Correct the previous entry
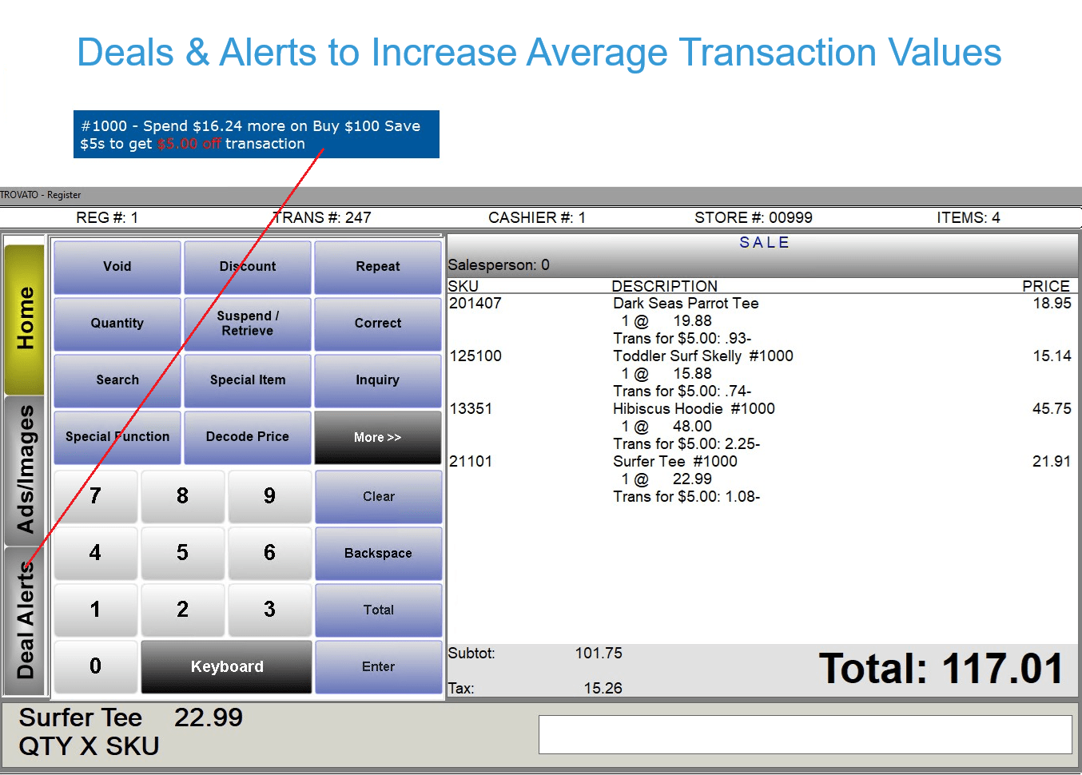Image resolution: width=1082 pixels, height=775 pixels. 377,323
